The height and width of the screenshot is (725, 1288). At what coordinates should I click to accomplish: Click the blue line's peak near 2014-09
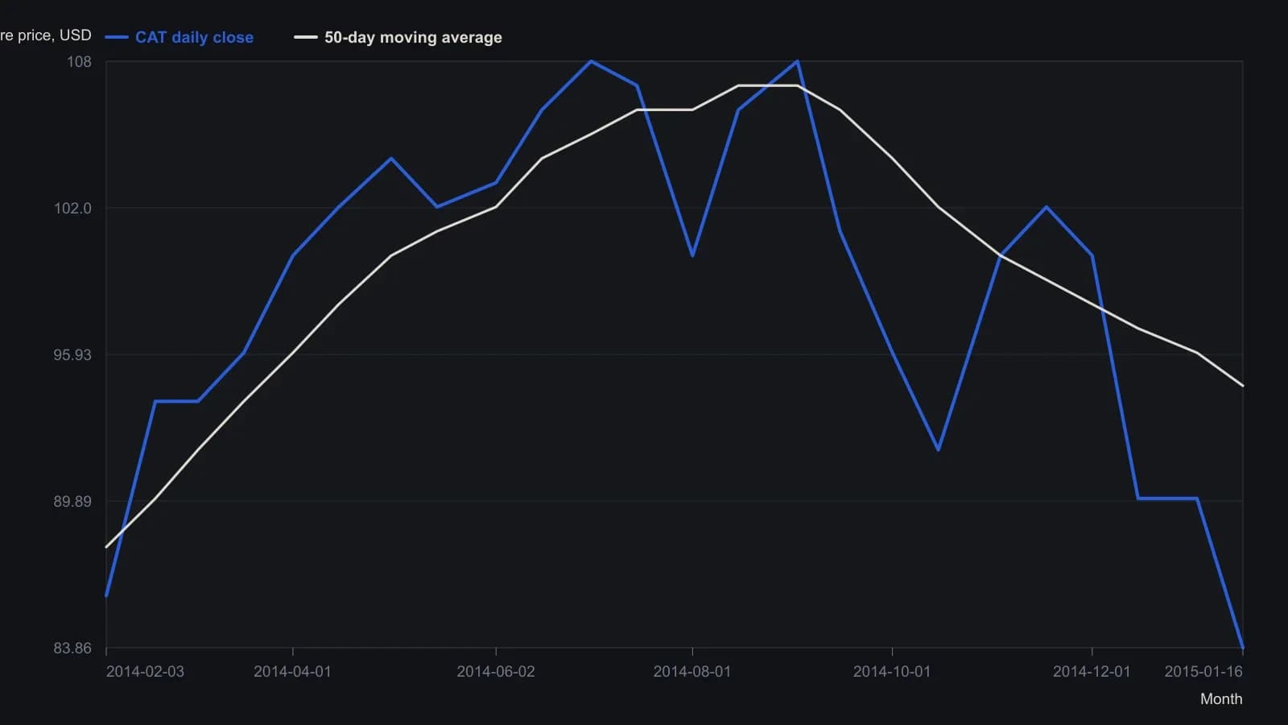[797, 61]
